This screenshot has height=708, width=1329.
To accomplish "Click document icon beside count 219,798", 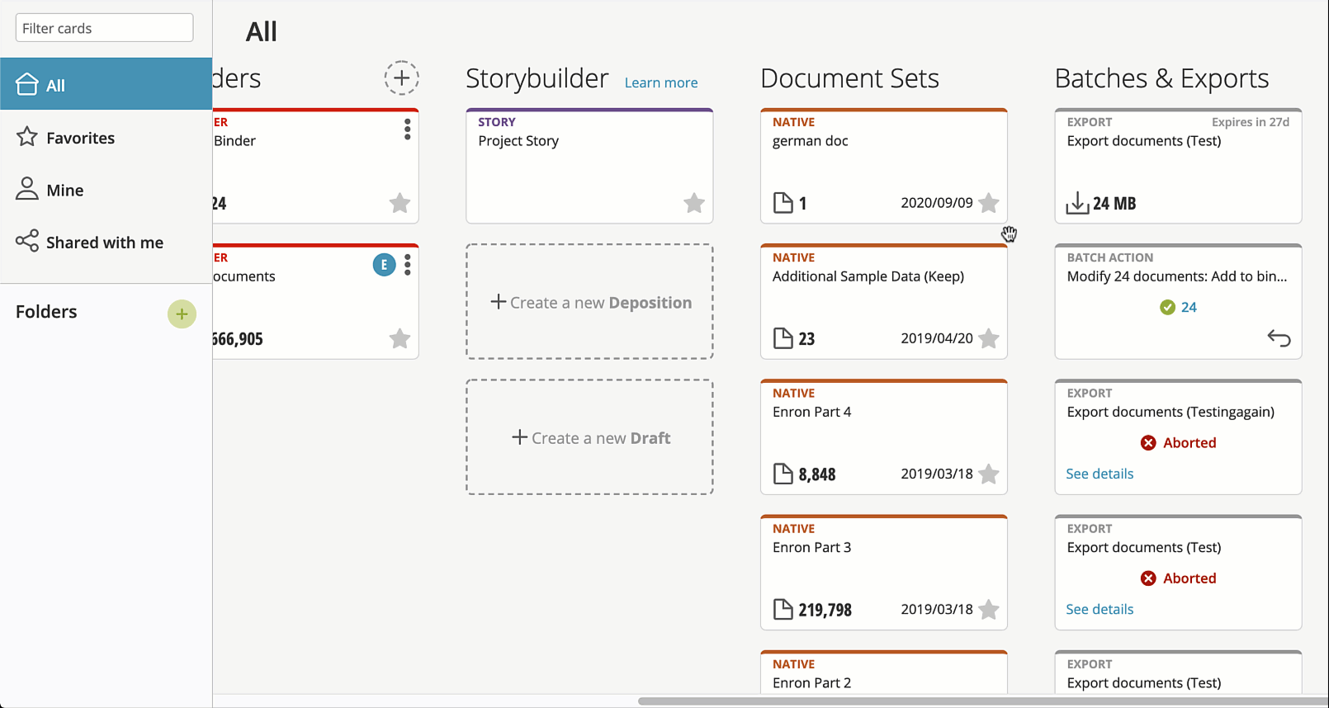I will [x=783, y=609].
